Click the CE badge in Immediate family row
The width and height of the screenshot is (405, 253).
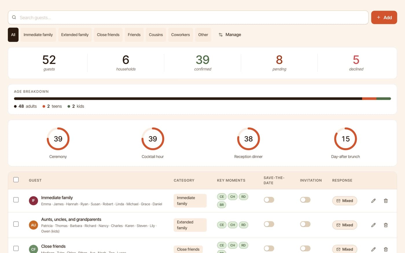222,197
